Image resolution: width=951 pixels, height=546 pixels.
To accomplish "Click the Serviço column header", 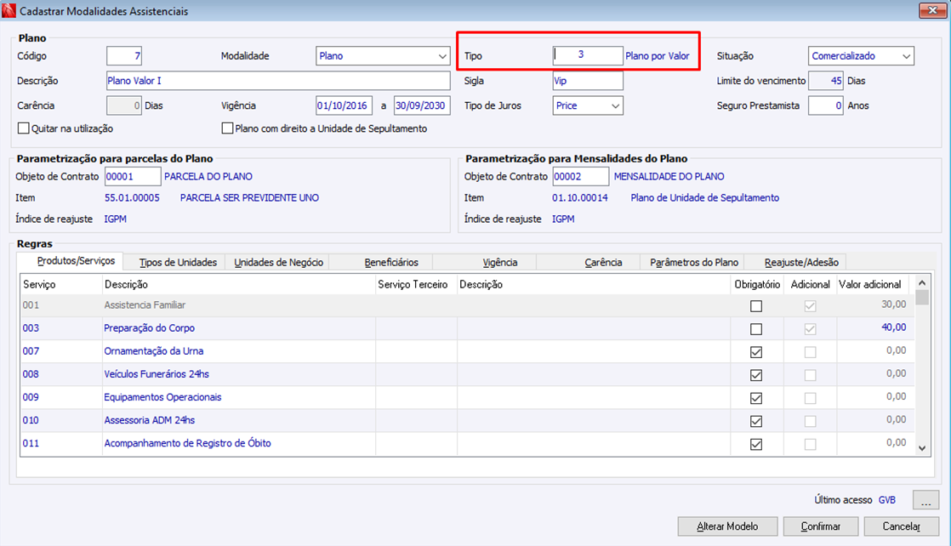I will (60, 285).
